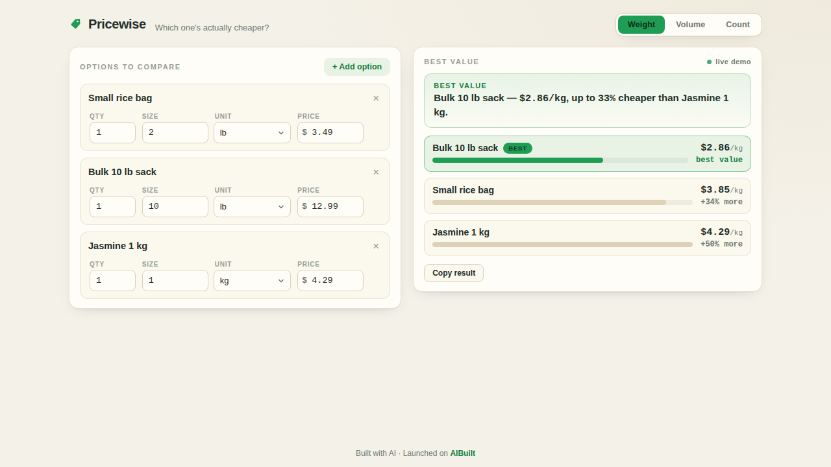The image size is (831, 467).
Task: Click the 'Which one's actually cheaper?' tagline
Action: point(212,28)
